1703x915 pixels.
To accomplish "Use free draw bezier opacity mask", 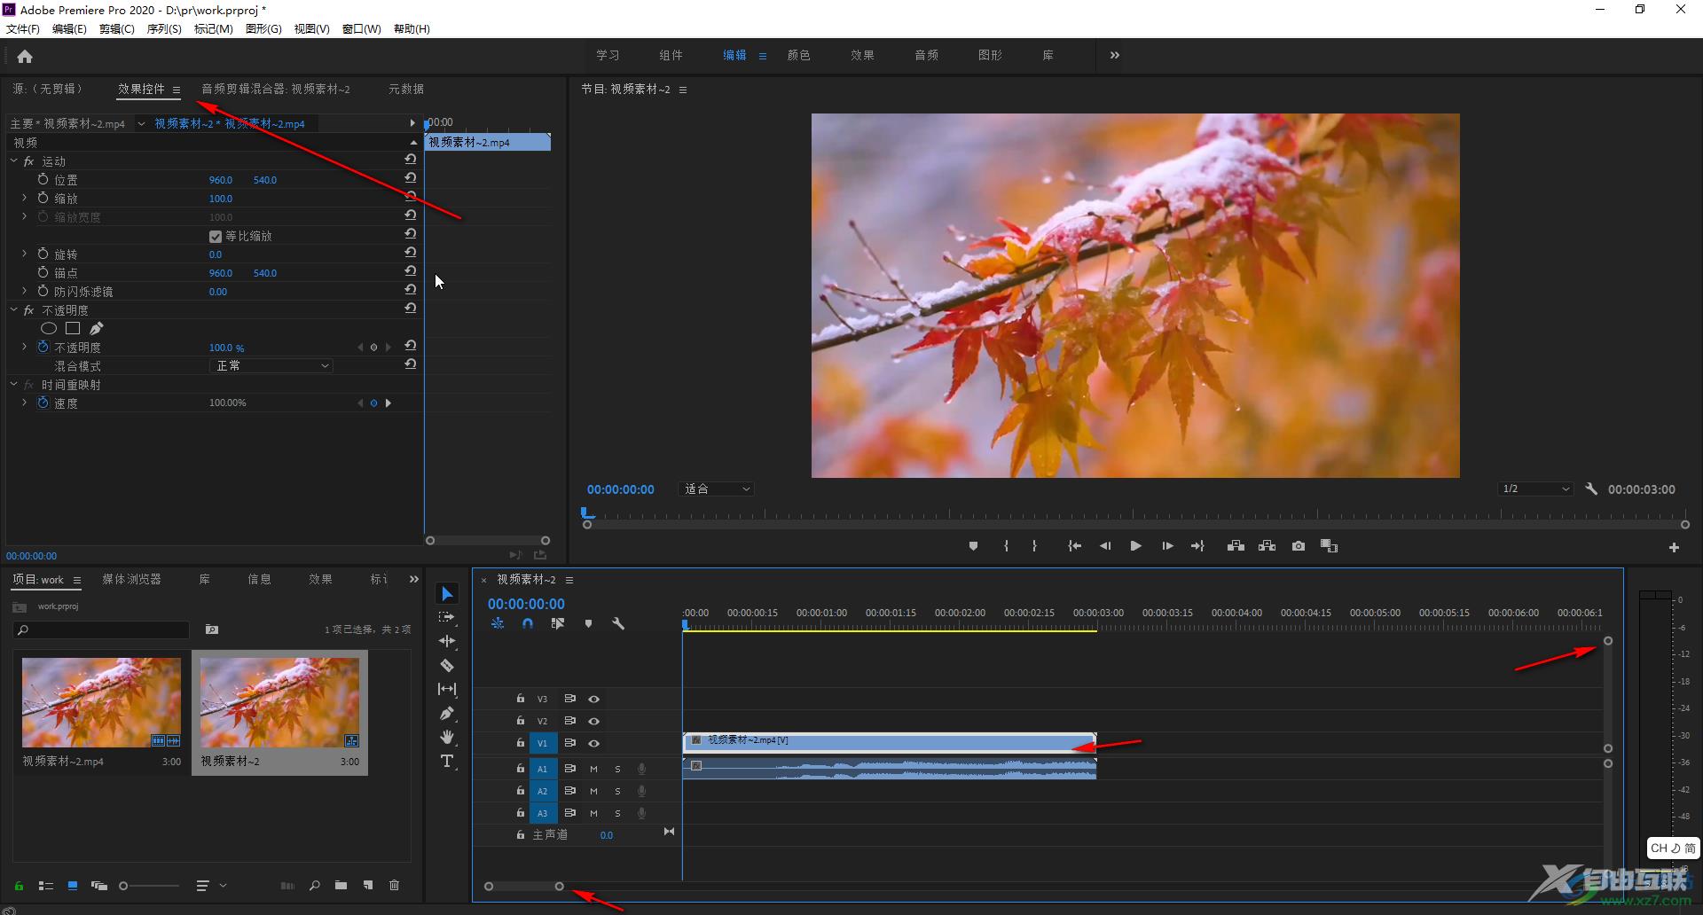I will click(96, 328).
